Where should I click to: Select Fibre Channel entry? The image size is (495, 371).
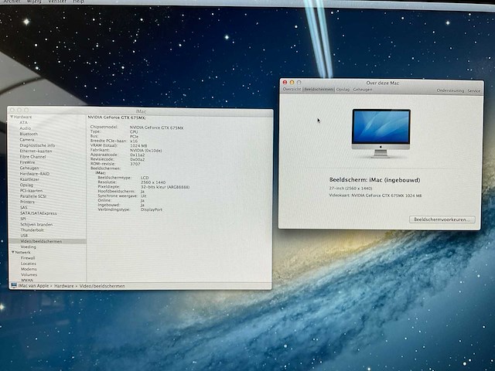tap(32, 156)
